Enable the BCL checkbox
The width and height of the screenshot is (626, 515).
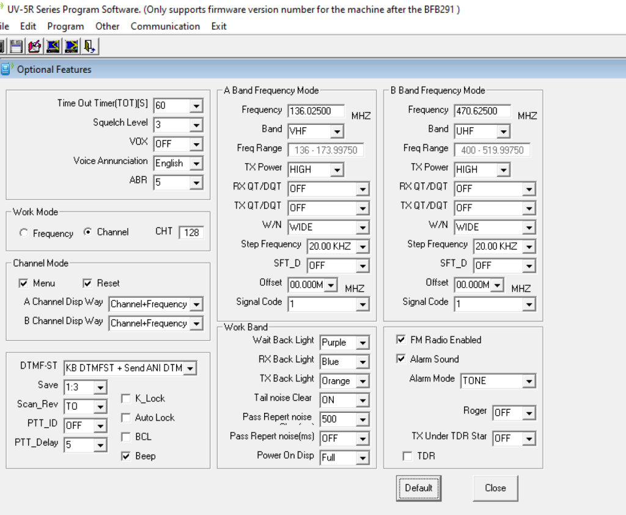pos(126,437)
